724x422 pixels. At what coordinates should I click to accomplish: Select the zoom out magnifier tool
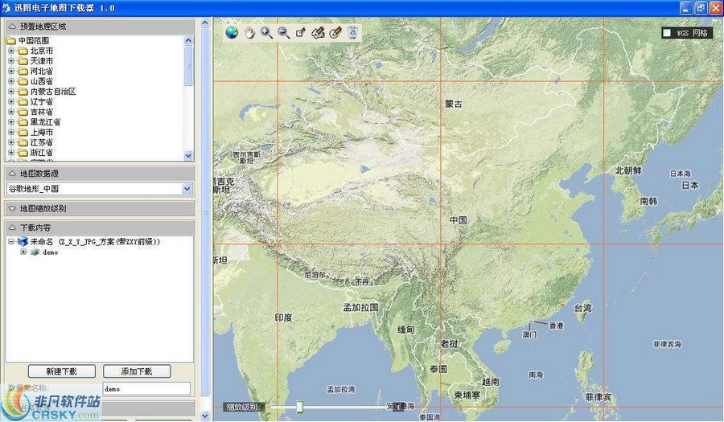pyautogui.click(x=283, y=33)
